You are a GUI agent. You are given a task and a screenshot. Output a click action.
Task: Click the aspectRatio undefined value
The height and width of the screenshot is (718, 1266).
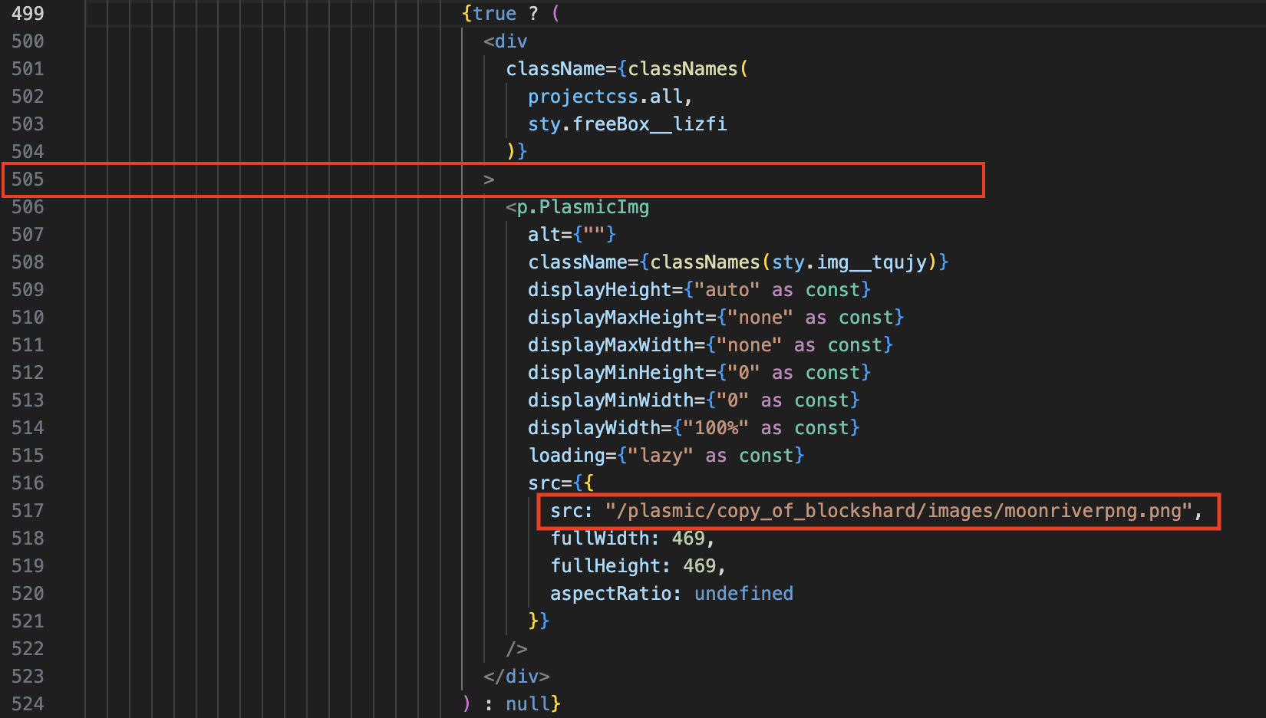click(743, 594)
